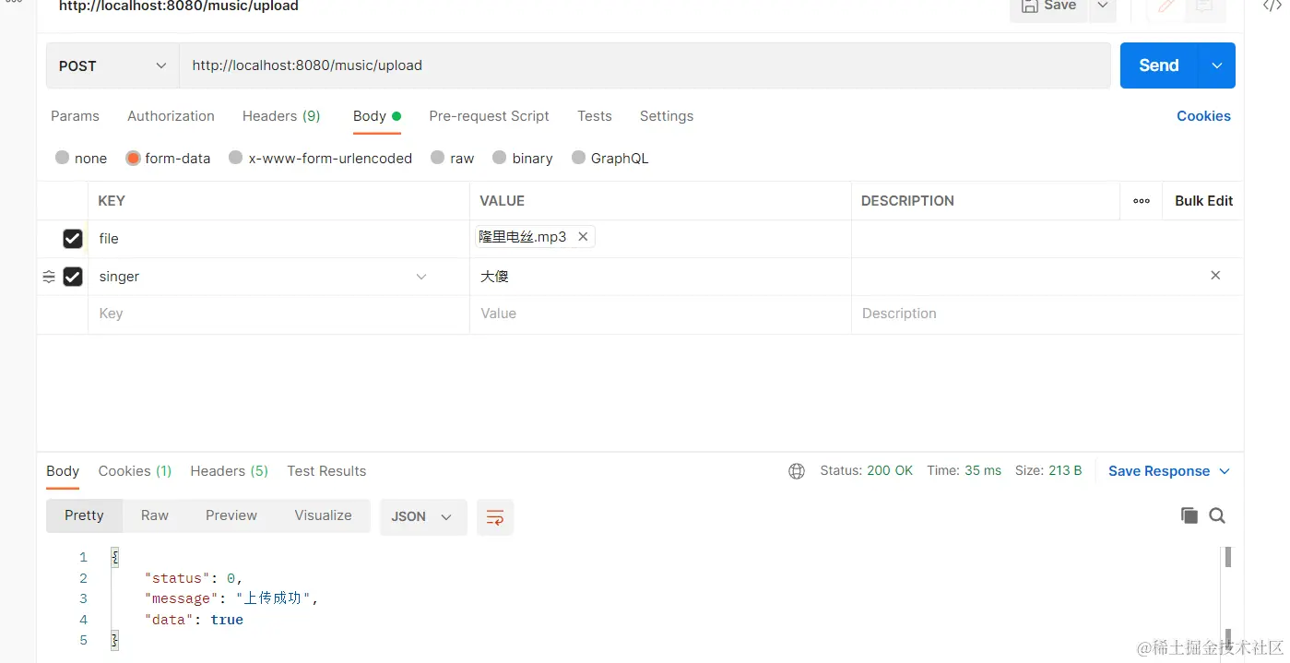Switch to the Authorization tab

pos(171,116)
